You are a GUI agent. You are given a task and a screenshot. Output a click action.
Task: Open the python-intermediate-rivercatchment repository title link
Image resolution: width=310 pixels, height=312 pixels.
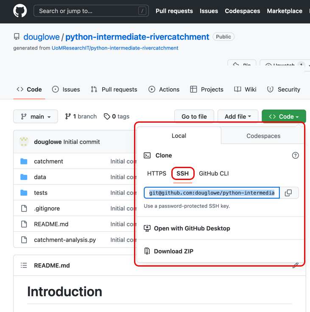point(137,37)
